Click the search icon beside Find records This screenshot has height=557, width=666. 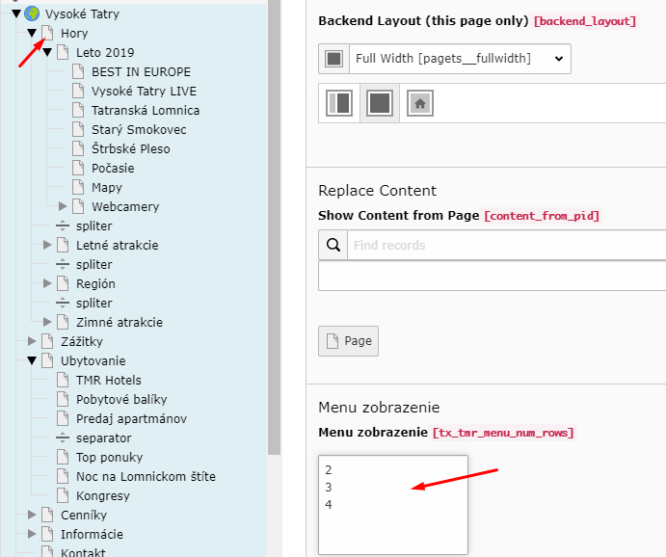tap(333, 245)
